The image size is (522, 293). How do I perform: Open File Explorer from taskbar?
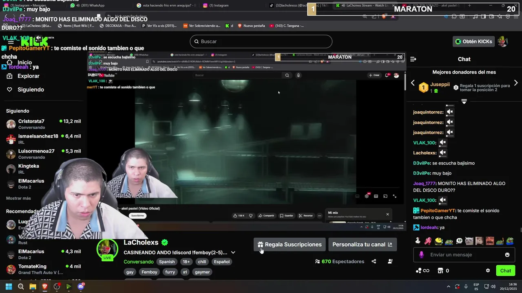coord(33,286)
